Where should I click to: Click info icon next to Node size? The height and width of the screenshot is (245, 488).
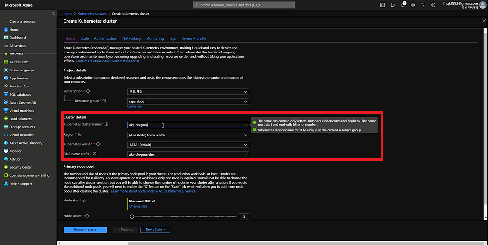84,200
